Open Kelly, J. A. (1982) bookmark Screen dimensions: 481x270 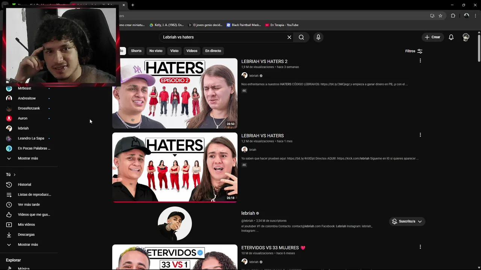click(x=166, y=25)
